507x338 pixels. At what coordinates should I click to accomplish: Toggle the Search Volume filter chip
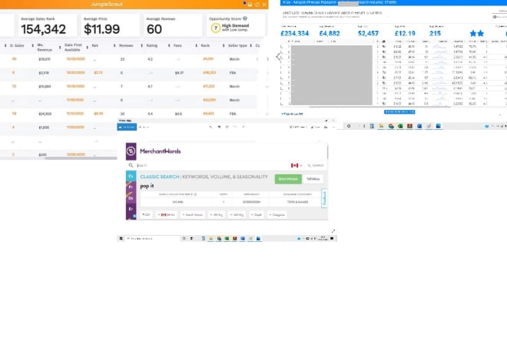[192, 214]
